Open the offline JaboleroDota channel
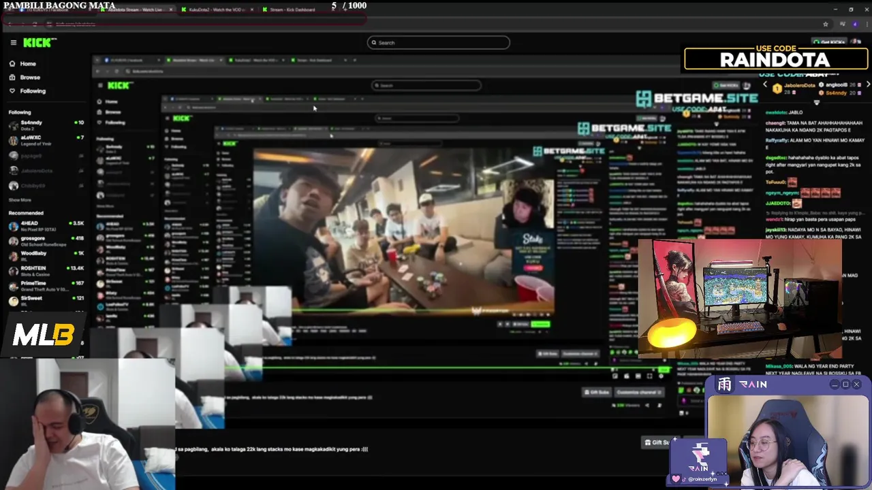This screenshot has height=490, width=872. coord(46,171)
